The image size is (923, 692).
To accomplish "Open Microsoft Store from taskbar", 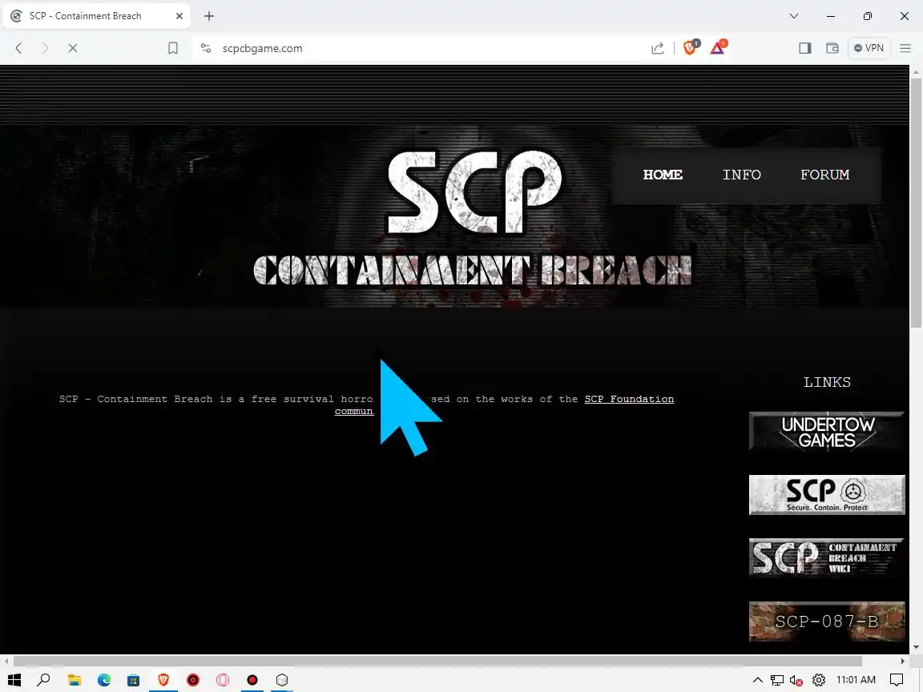I will click(134, 680).
